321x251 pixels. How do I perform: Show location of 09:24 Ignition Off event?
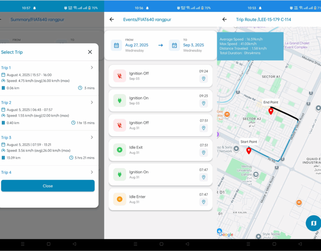(203, 79)
